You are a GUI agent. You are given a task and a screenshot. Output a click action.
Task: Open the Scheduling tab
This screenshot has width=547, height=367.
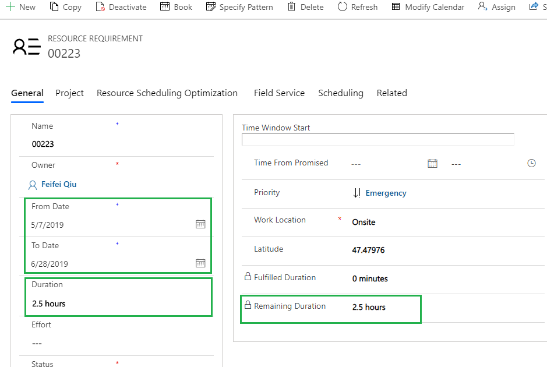pos(340,93)
